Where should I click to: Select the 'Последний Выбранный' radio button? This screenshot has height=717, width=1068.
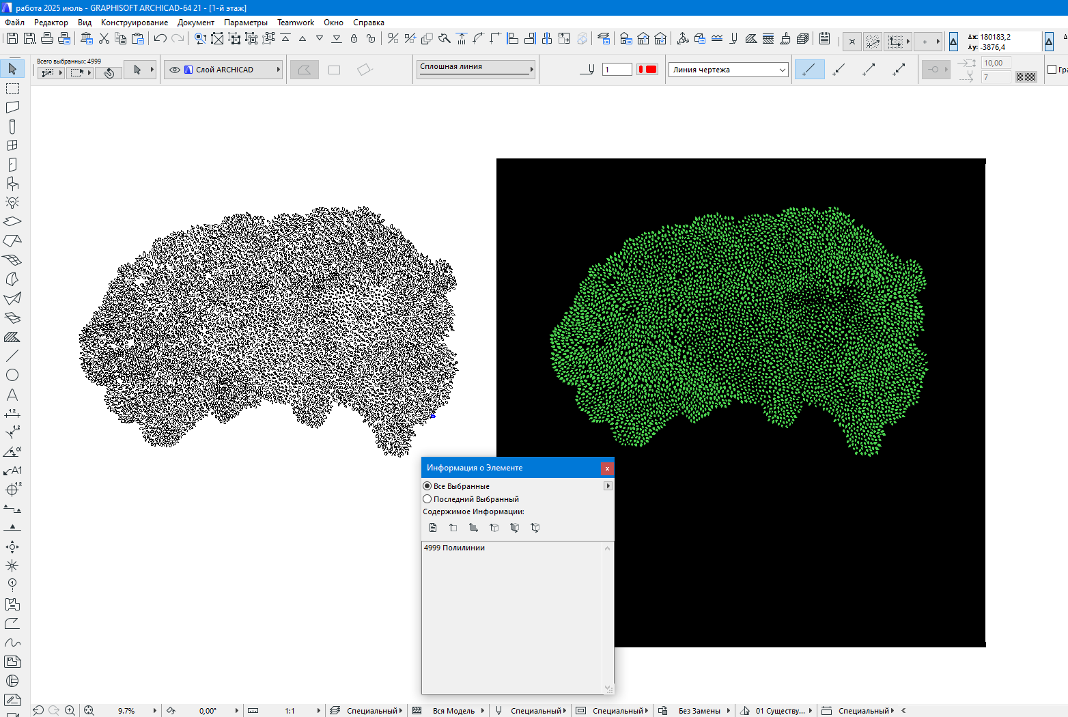tap(427, 499)
